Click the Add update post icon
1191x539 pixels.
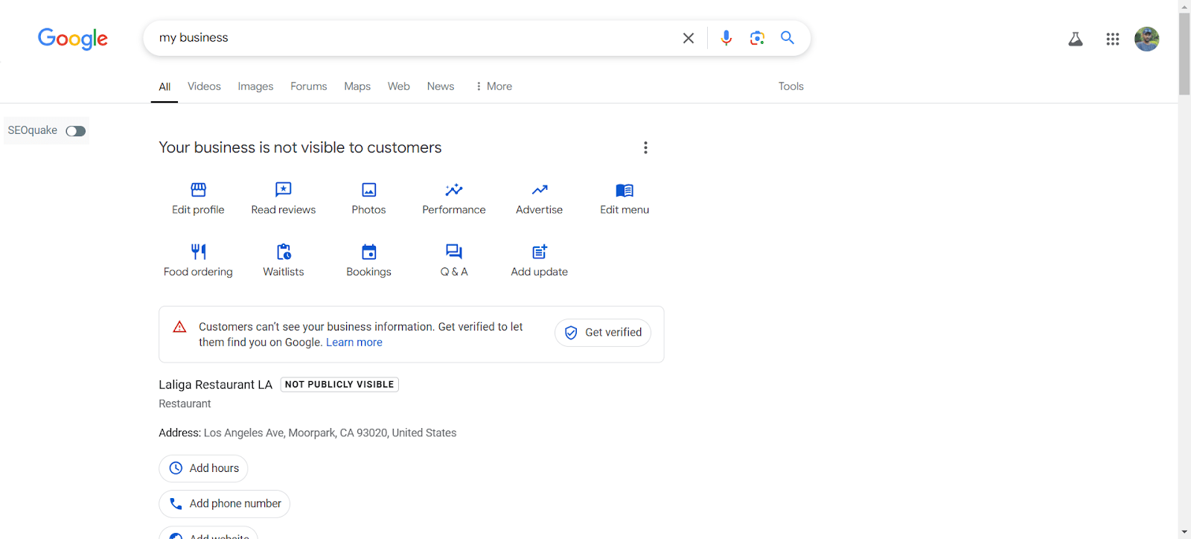pos(540,252)
